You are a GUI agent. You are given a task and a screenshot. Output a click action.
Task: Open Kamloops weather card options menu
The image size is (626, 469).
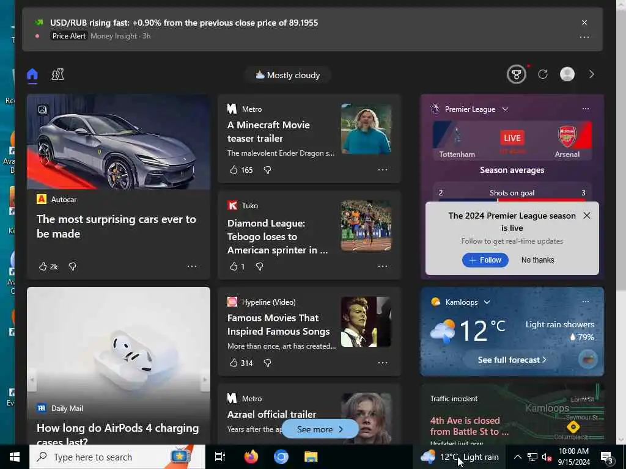[x=585, y=302]
